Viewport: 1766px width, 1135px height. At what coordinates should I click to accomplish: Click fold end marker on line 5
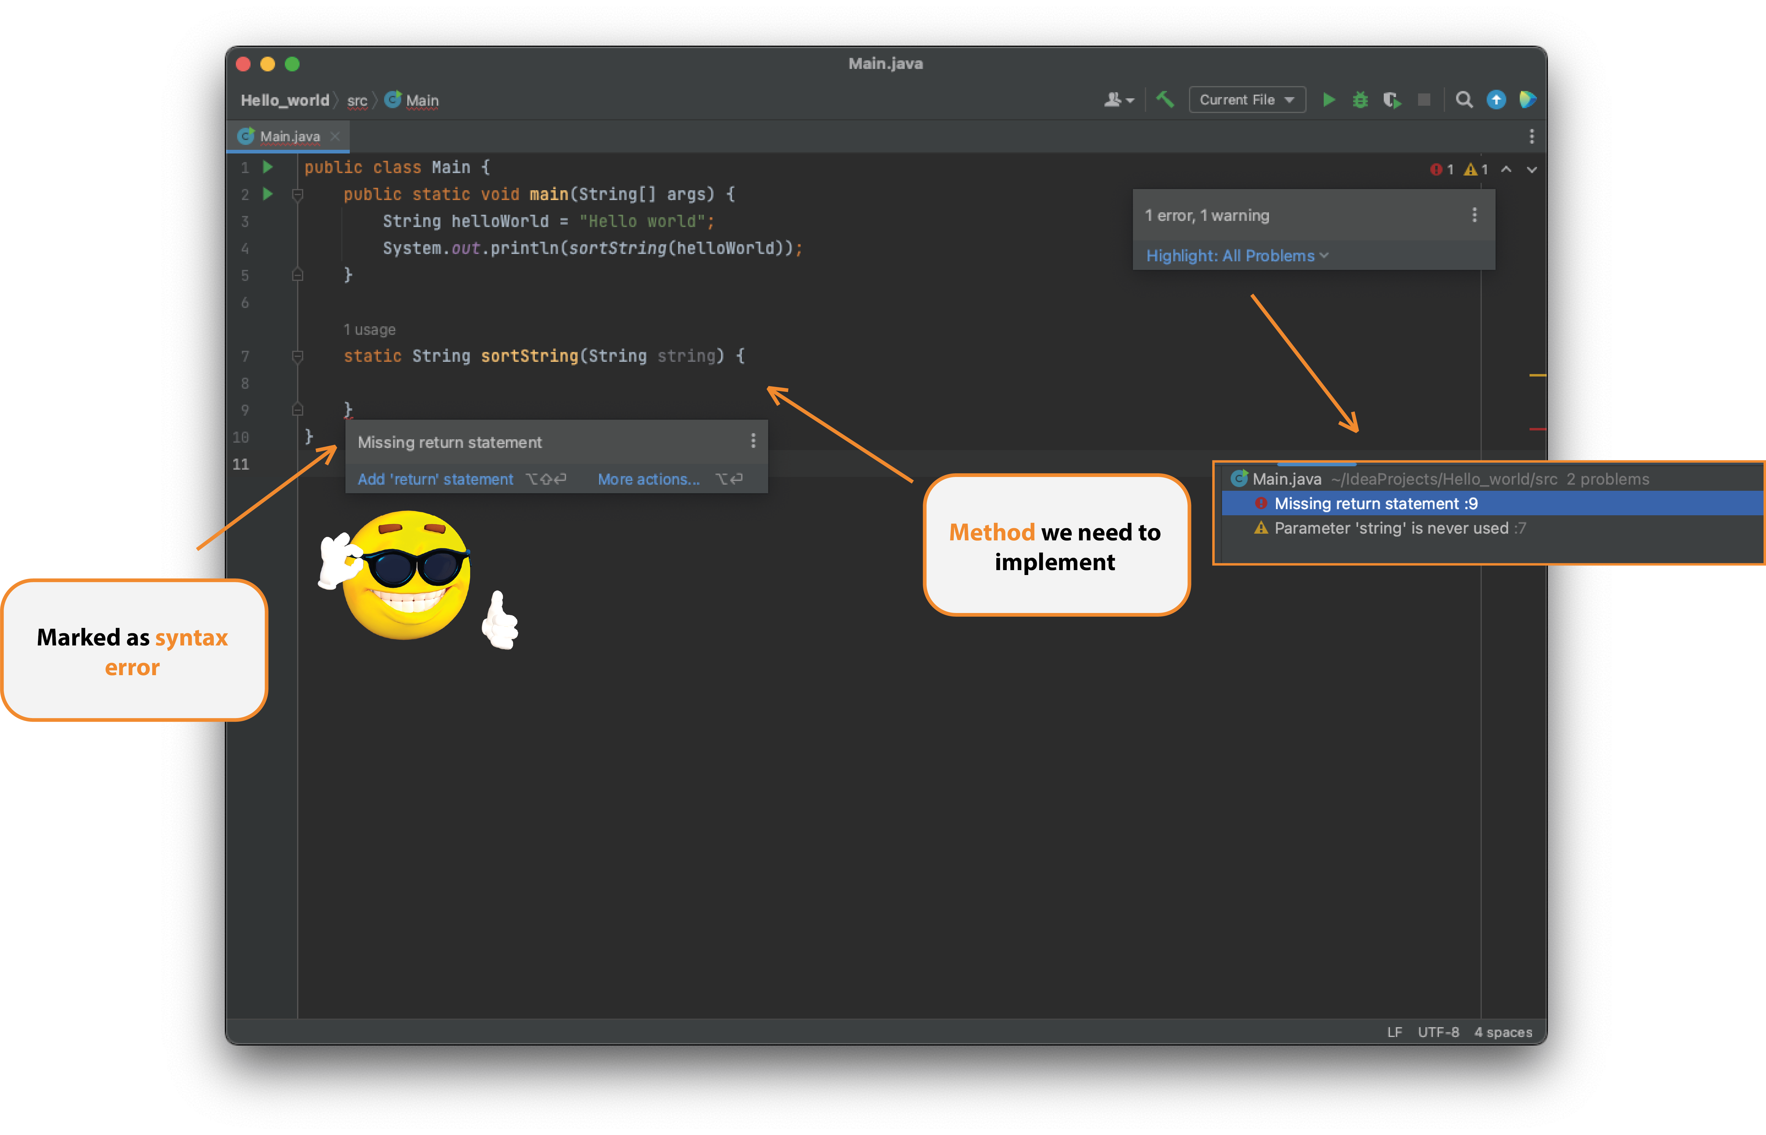298,275
